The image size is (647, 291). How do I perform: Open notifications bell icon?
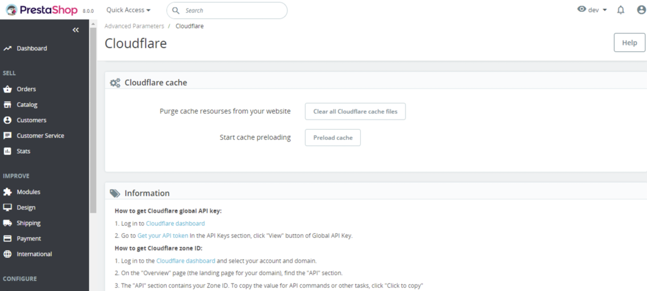[x=620, y=10]
